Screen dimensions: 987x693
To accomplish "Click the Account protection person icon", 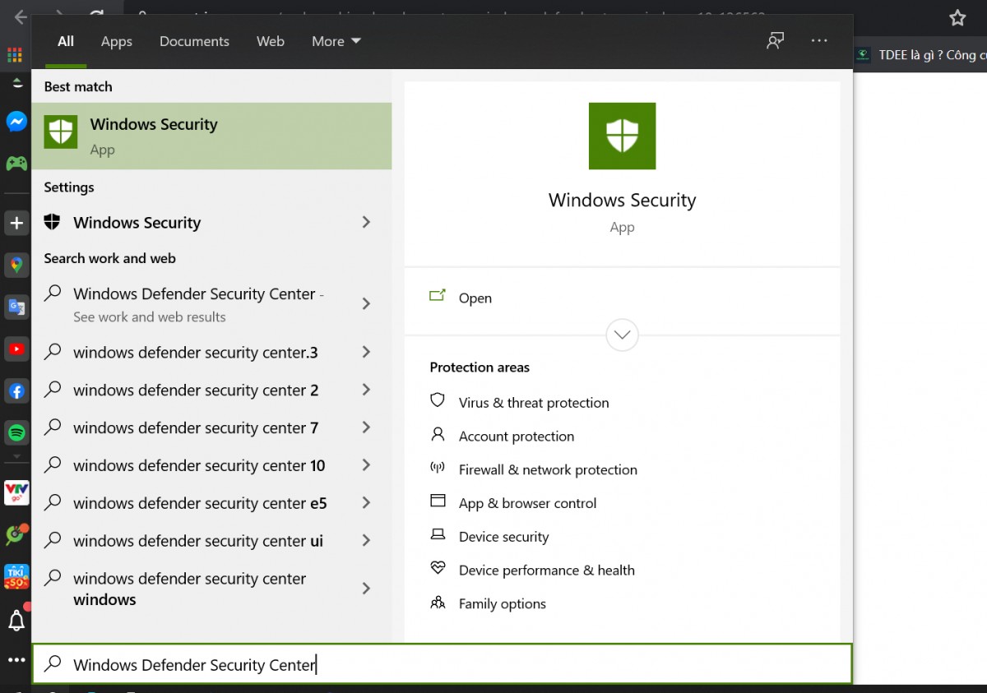I will pos(438,435).
